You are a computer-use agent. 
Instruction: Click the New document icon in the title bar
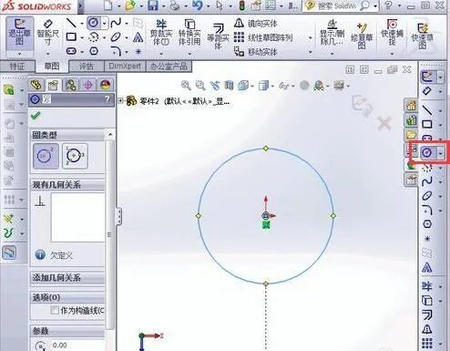pos(108,5)
